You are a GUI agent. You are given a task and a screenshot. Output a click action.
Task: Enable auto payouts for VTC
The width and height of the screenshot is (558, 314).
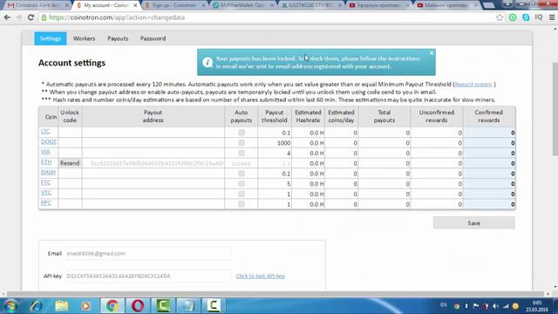click(242, 194)
